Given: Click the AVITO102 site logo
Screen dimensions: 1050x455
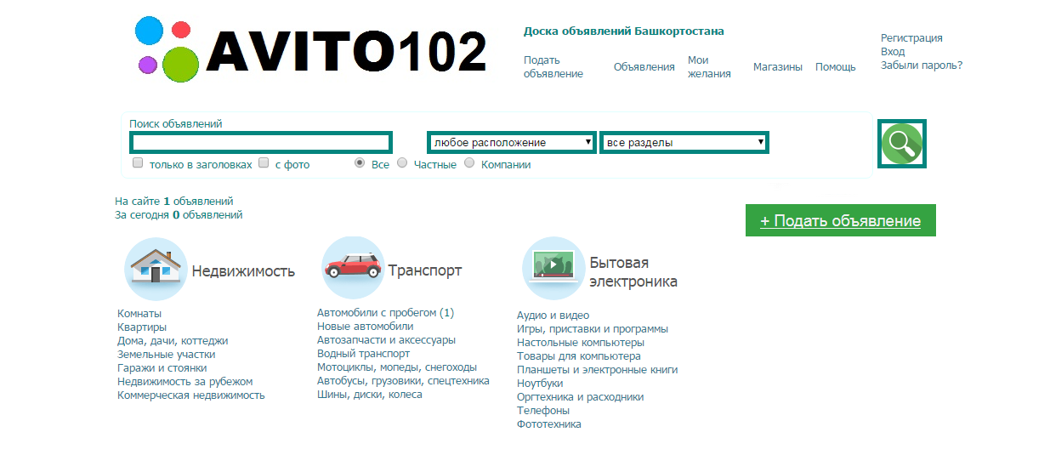Looking at the screenshot, I should point(311,50).
